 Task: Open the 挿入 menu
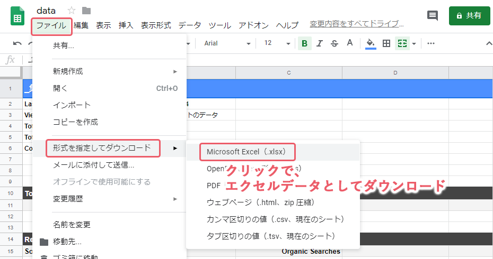click(x=126, y=25)
